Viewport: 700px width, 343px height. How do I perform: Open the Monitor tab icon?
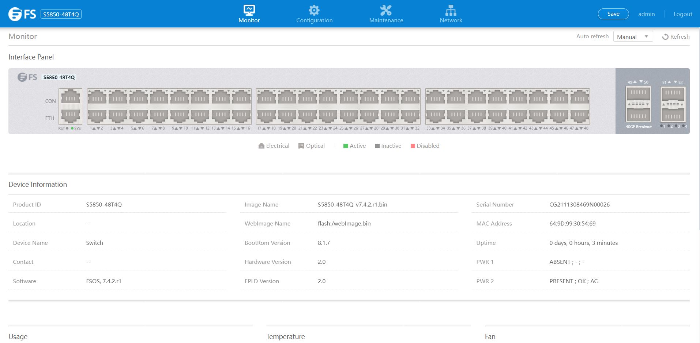249,10
